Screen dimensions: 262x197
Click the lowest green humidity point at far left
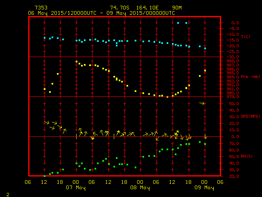pyautogui.click(x=45, y=176)
